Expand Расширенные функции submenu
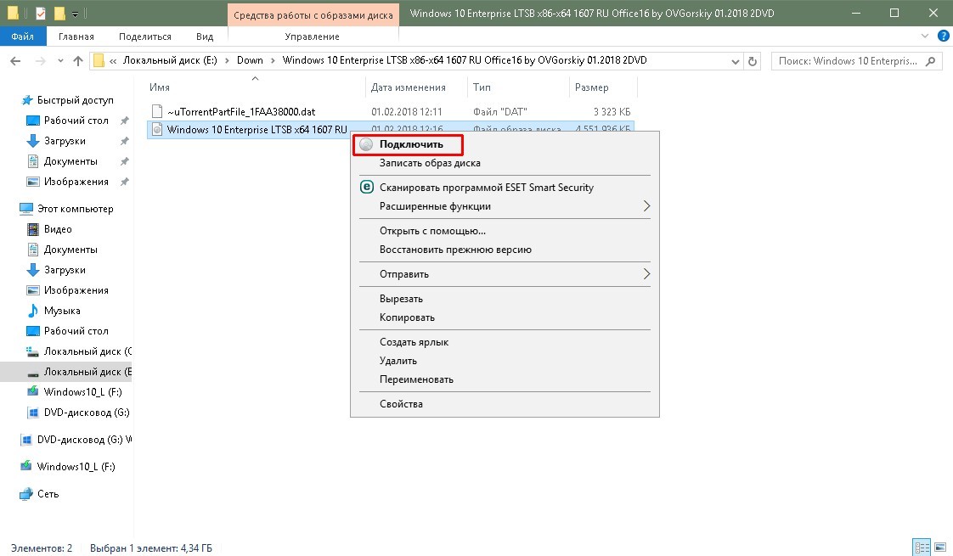This screenshot has height=556, width=953. point(505,206)
